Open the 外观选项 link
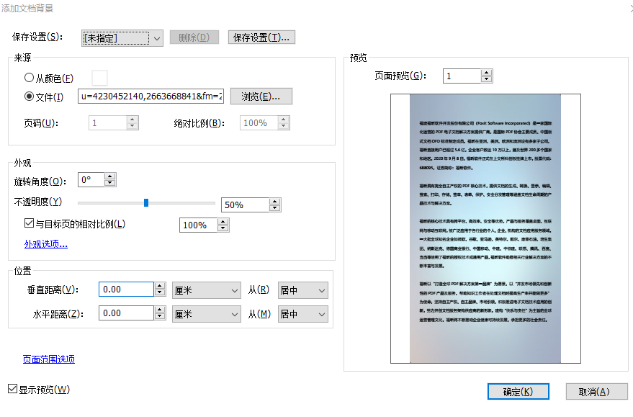633x417 pixels. (45, 243)
